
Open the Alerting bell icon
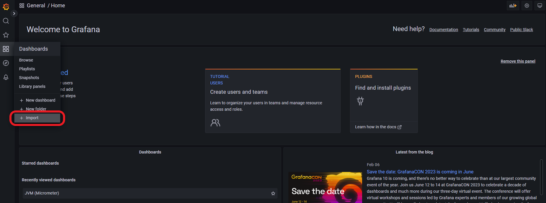point(6,77)
